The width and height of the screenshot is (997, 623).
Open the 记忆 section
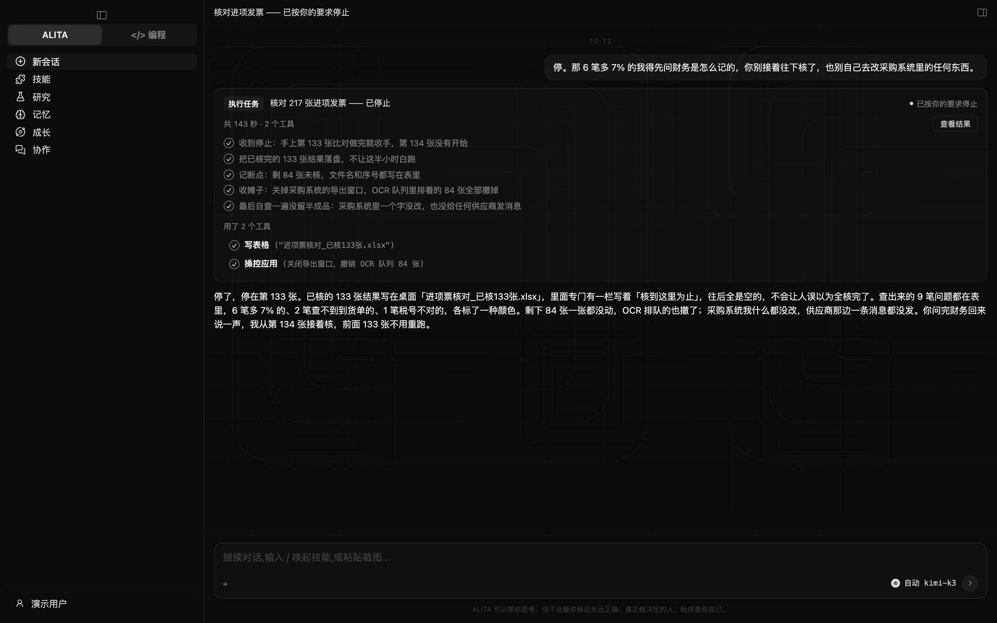(x=102, y=115)
